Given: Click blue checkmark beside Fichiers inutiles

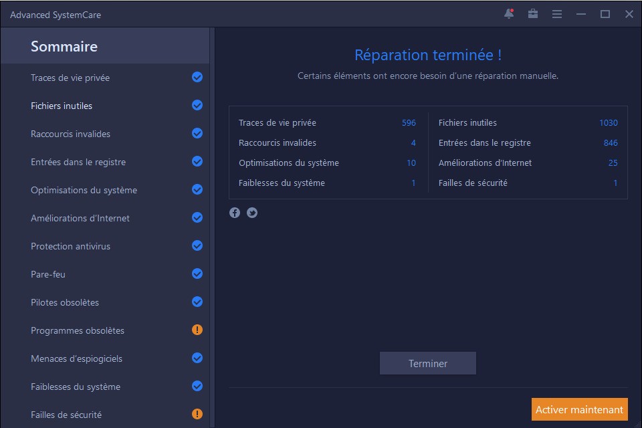Looking at the screenshot, I should pyautogui.click(x=197, y=105).
